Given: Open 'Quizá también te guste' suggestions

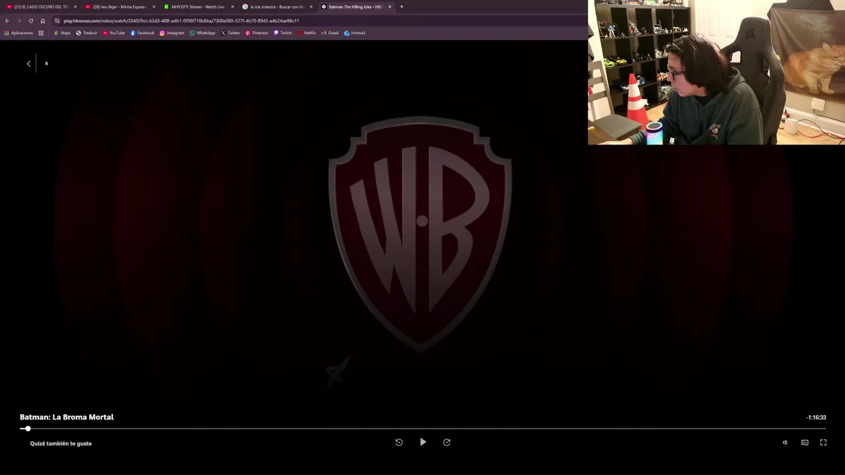Looking at the screenshot, I should click(61, 443).
